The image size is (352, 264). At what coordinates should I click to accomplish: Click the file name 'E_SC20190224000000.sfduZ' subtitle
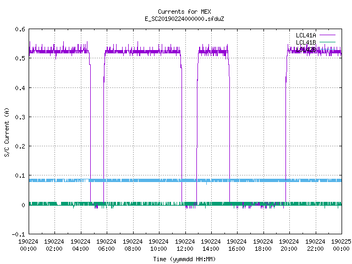click(x=184, y=19)
